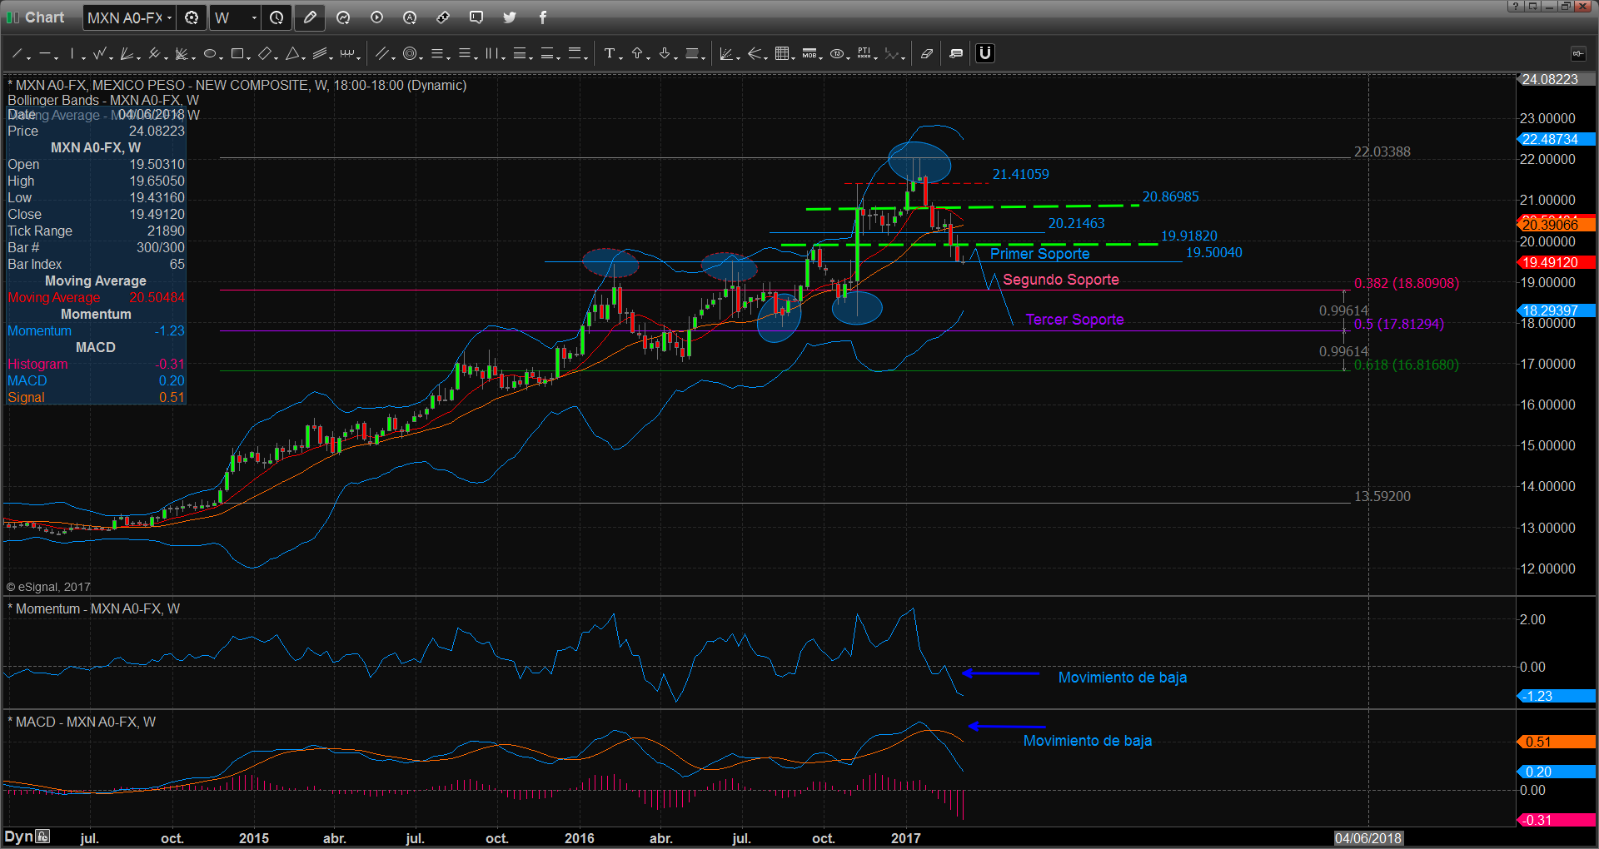Open the MXN A0-FX symbol dropdown

129,17
